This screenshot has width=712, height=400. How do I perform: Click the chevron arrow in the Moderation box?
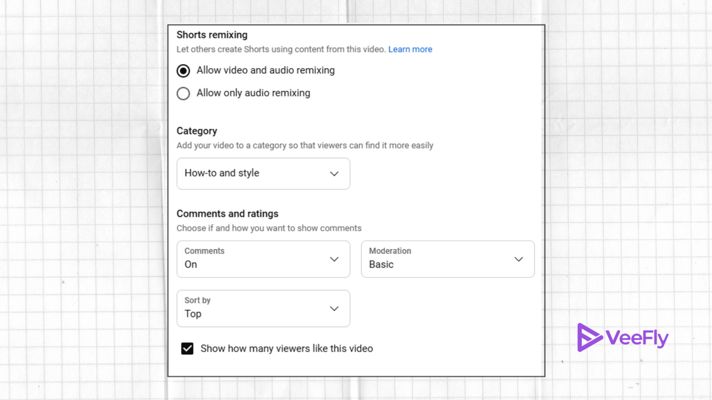tap(518, 259)
